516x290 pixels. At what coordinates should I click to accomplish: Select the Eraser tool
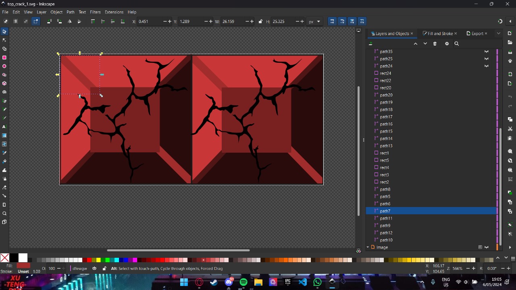[x=4, y=188]
